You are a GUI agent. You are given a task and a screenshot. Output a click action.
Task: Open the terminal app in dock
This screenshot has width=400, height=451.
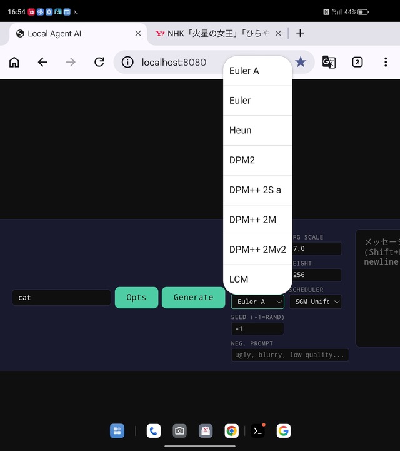click(x=257, y=430)
